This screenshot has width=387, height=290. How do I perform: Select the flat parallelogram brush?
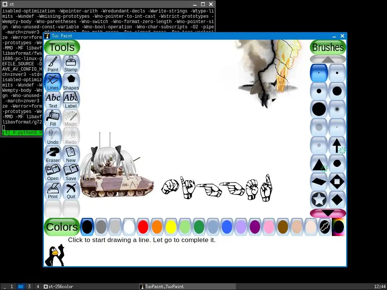(x=319, y=182)
